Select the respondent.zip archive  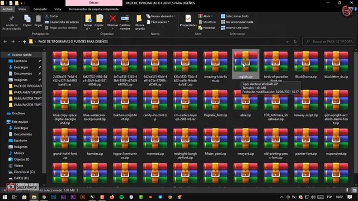coord(336,142)
